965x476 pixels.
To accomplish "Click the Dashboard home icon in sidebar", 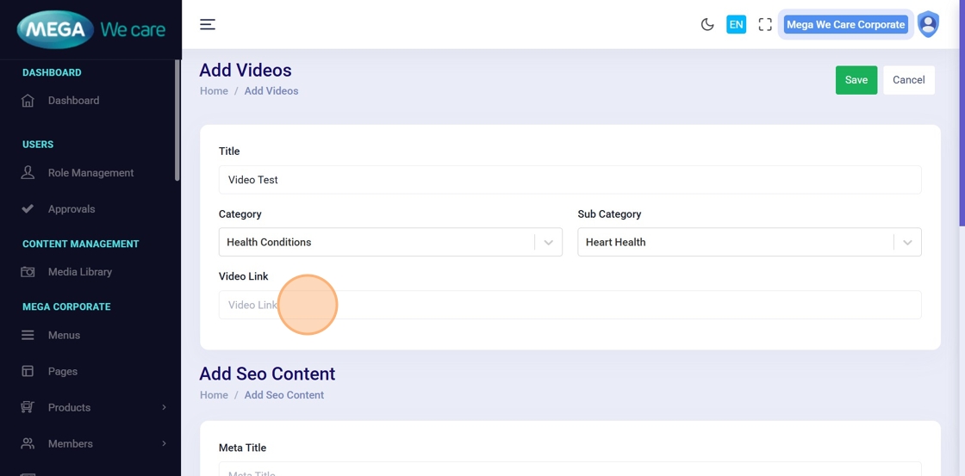I will point(28,101).
